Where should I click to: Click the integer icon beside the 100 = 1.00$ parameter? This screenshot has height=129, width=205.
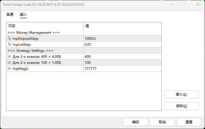(9, 63)
